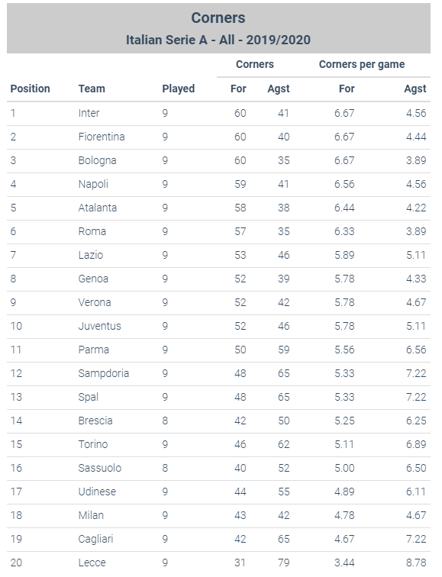Open the Brescia team link
The image size is (442, 577).
click(95, 421)
